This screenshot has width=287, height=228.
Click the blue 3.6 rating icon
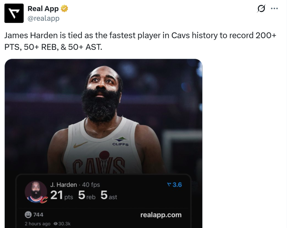pos(170,185)
